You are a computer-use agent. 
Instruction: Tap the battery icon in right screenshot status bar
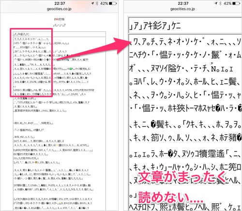coord(236,3)
